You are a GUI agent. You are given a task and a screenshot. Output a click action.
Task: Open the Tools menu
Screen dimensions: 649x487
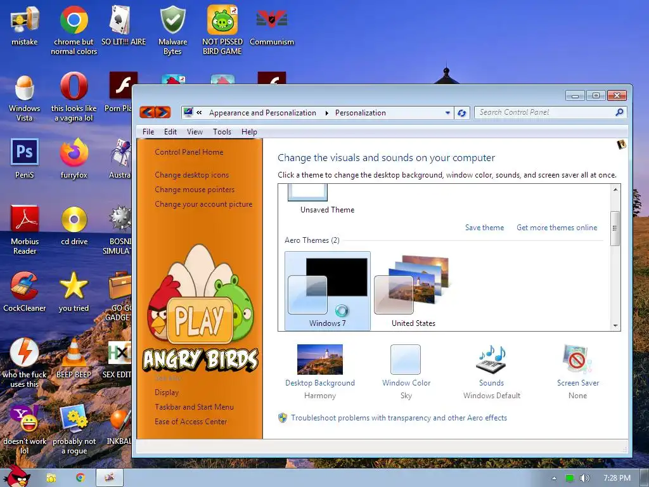(222, 132)
